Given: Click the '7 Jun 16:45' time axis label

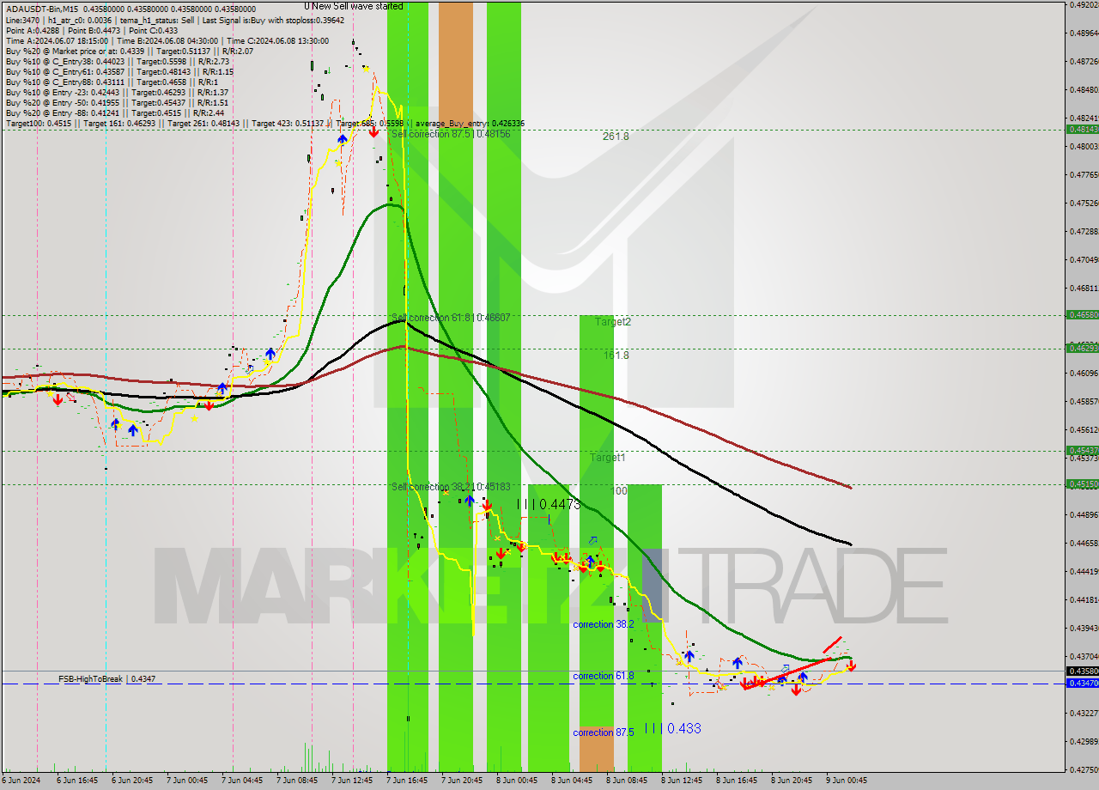Looking at the screenshot, I should [x=407, y=781].
